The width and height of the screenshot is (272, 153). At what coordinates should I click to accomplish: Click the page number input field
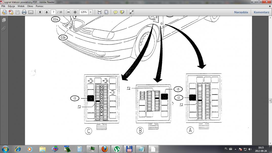(53, 12)
